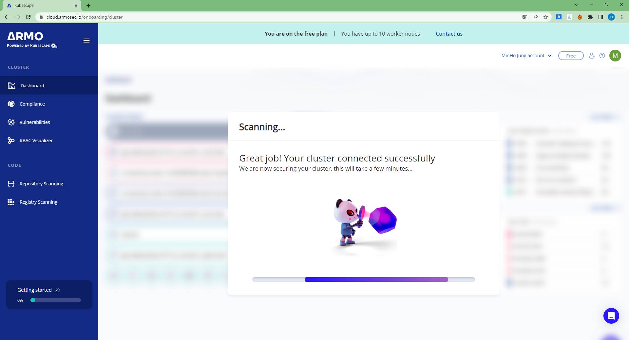The image size is (629, 340).
Task: Open Registry Scanning page
Action: [x=38, y=202]
